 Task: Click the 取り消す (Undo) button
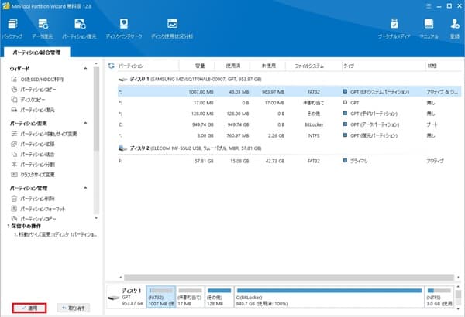(x=74, y=308)
